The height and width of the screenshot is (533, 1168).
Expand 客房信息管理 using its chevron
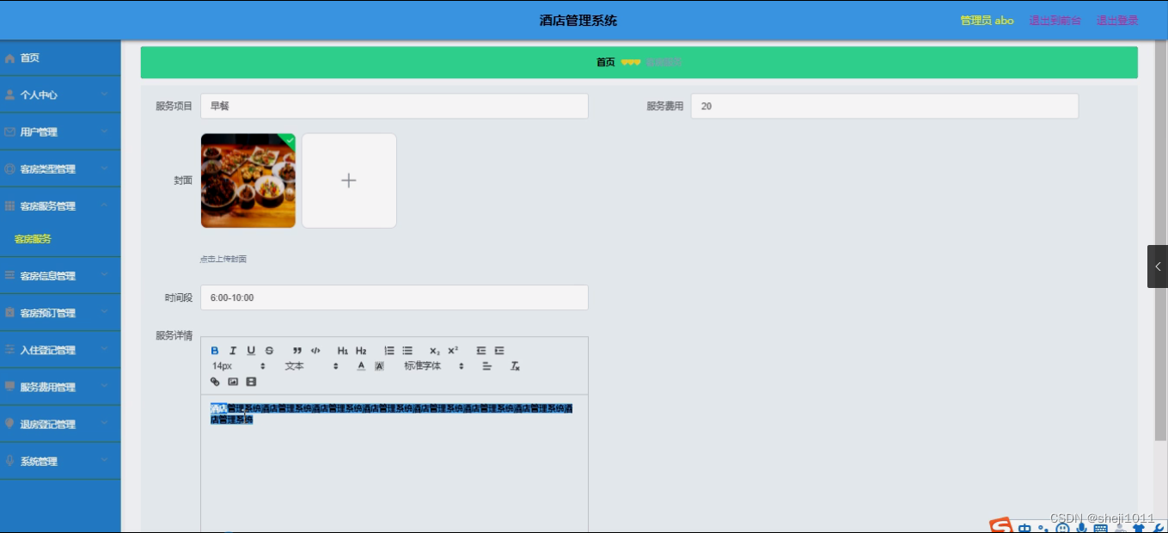104,275
